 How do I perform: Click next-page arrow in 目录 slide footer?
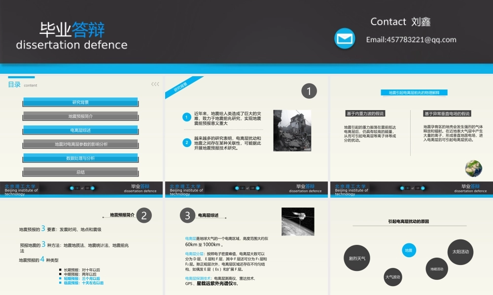click(93, 188)
